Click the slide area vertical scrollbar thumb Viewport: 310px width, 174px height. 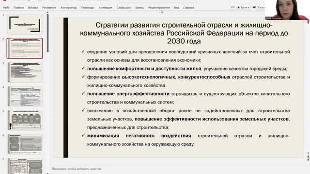(x=308, y=22)
